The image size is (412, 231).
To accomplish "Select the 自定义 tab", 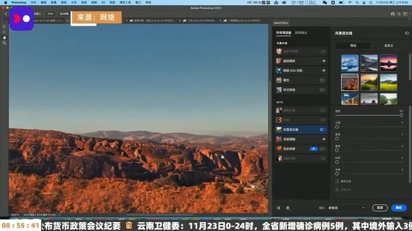I will [389, 46].
